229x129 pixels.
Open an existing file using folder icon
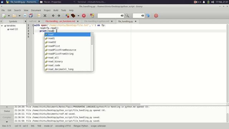(x=14, y=16)
